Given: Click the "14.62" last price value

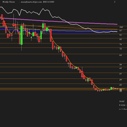Looking at the screenshot, I should (x=122, y=101).
